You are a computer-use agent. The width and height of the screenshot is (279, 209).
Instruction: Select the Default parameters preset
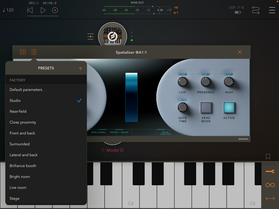46,89
